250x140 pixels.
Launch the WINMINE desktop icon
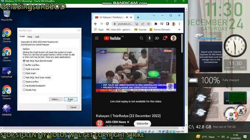[x=7, y=110]
